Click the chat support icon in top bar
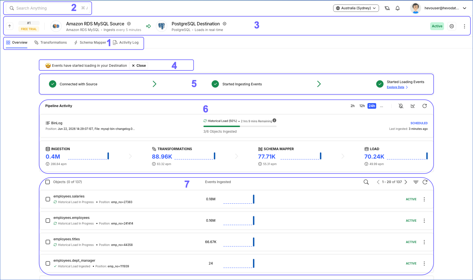The height and width of the screenshot is (280, 473). click(387, 8)
